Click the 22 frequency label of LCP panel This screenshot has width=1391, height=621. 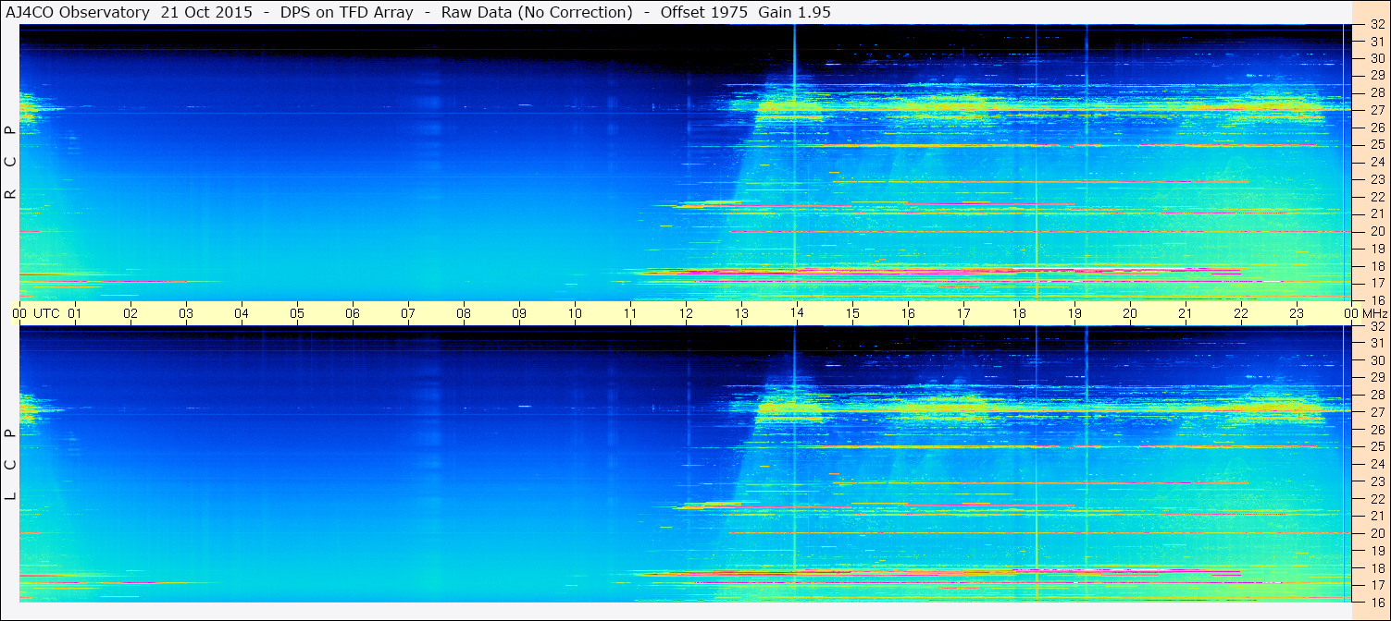(1377, 498)
